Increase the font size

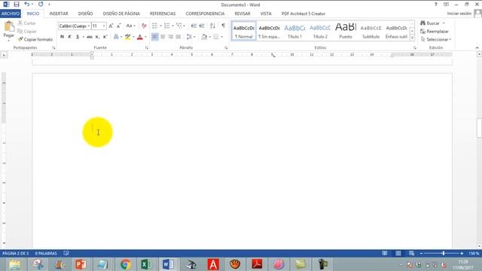click(x=111, y=26)
